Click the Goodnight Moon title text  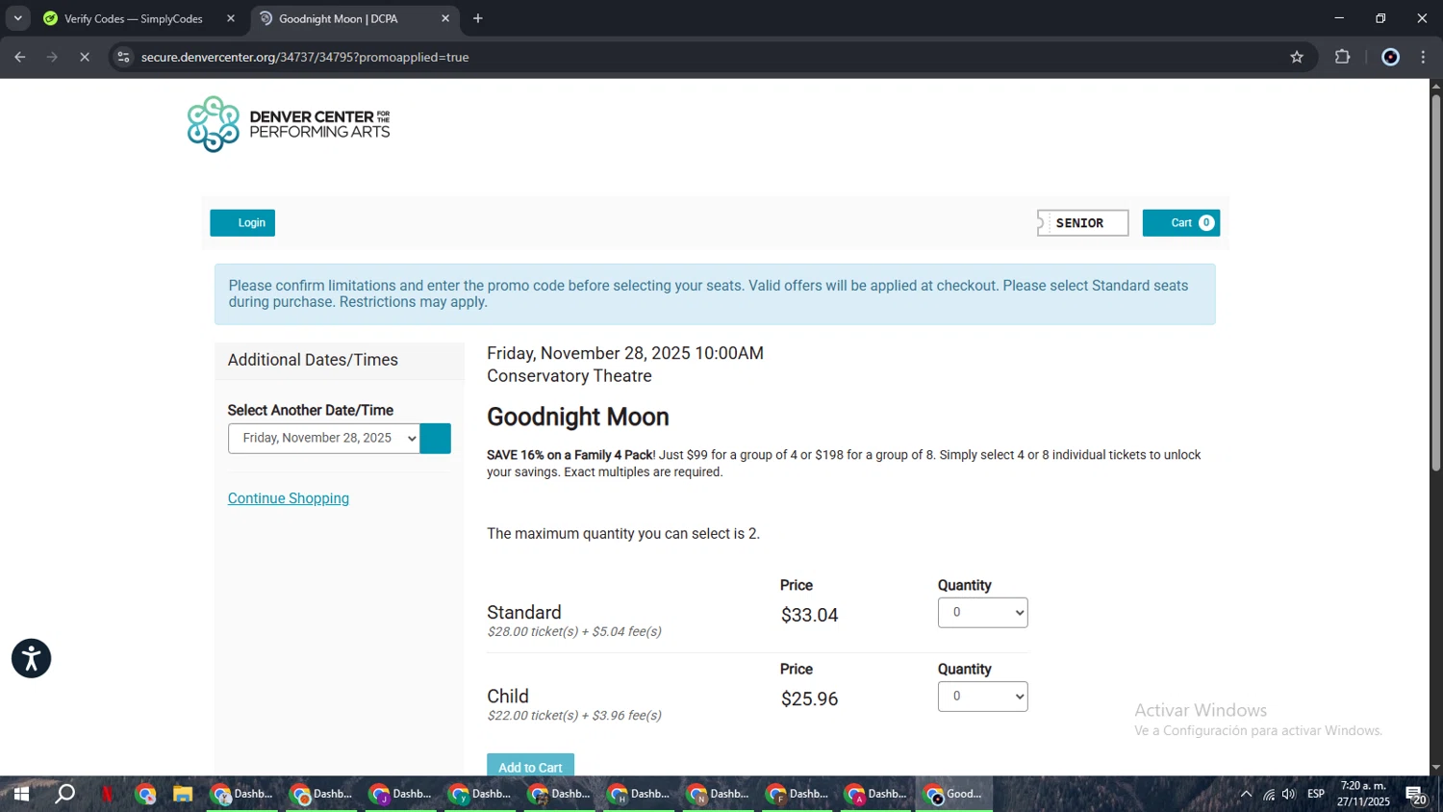point(577,417)
